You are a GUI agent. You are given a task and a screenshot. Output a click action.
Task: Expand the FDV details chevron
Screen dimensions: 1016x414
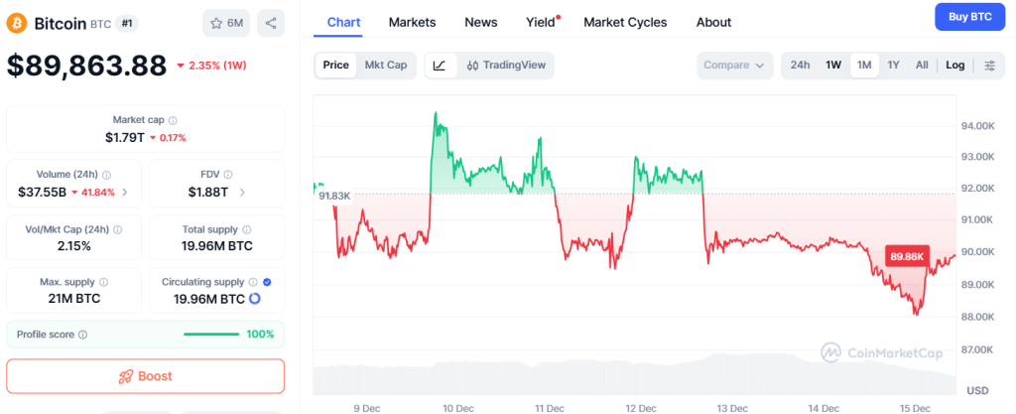tap(242, 192)
